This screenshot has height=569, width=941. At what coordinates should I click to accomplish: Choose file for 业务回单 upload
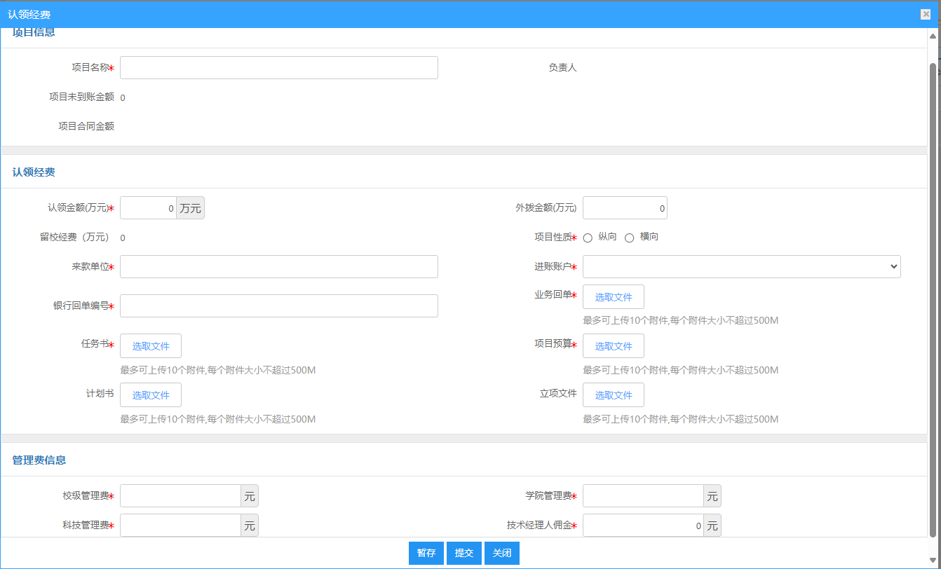pos(613,297)
